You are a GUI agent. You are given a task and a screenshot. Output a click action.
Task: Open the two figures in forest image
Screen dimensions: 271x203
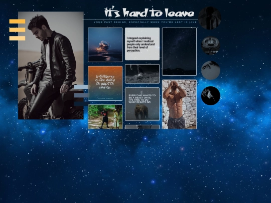[105, 117]
